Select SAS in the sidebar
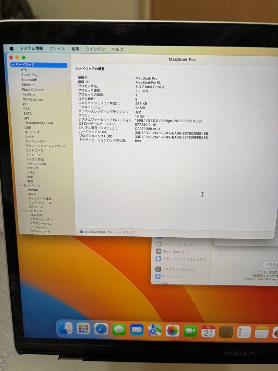Image resolution: width=278 pixels, height=371 pixels. (26, 109)
